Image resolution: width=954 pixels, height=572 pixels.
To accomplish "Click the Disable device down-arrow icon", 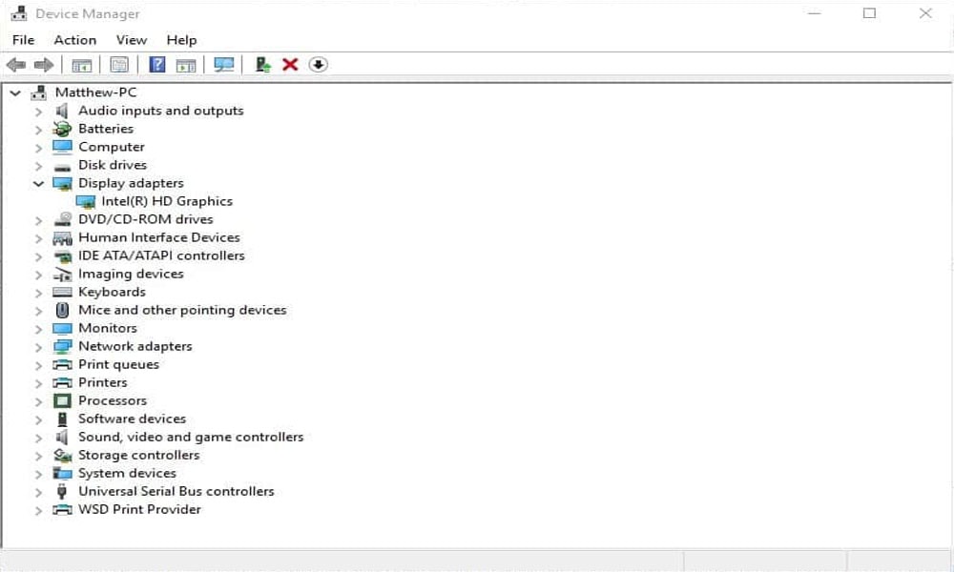I will tap(319, 65).
